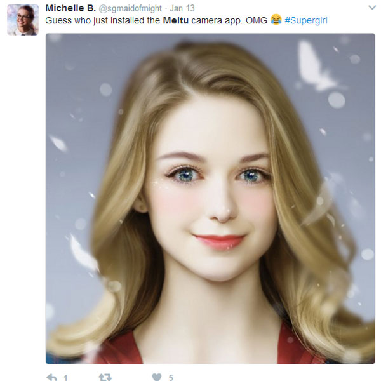
Task: Click the red smiling lips in the photo
Action: click(x=218, y=241)
